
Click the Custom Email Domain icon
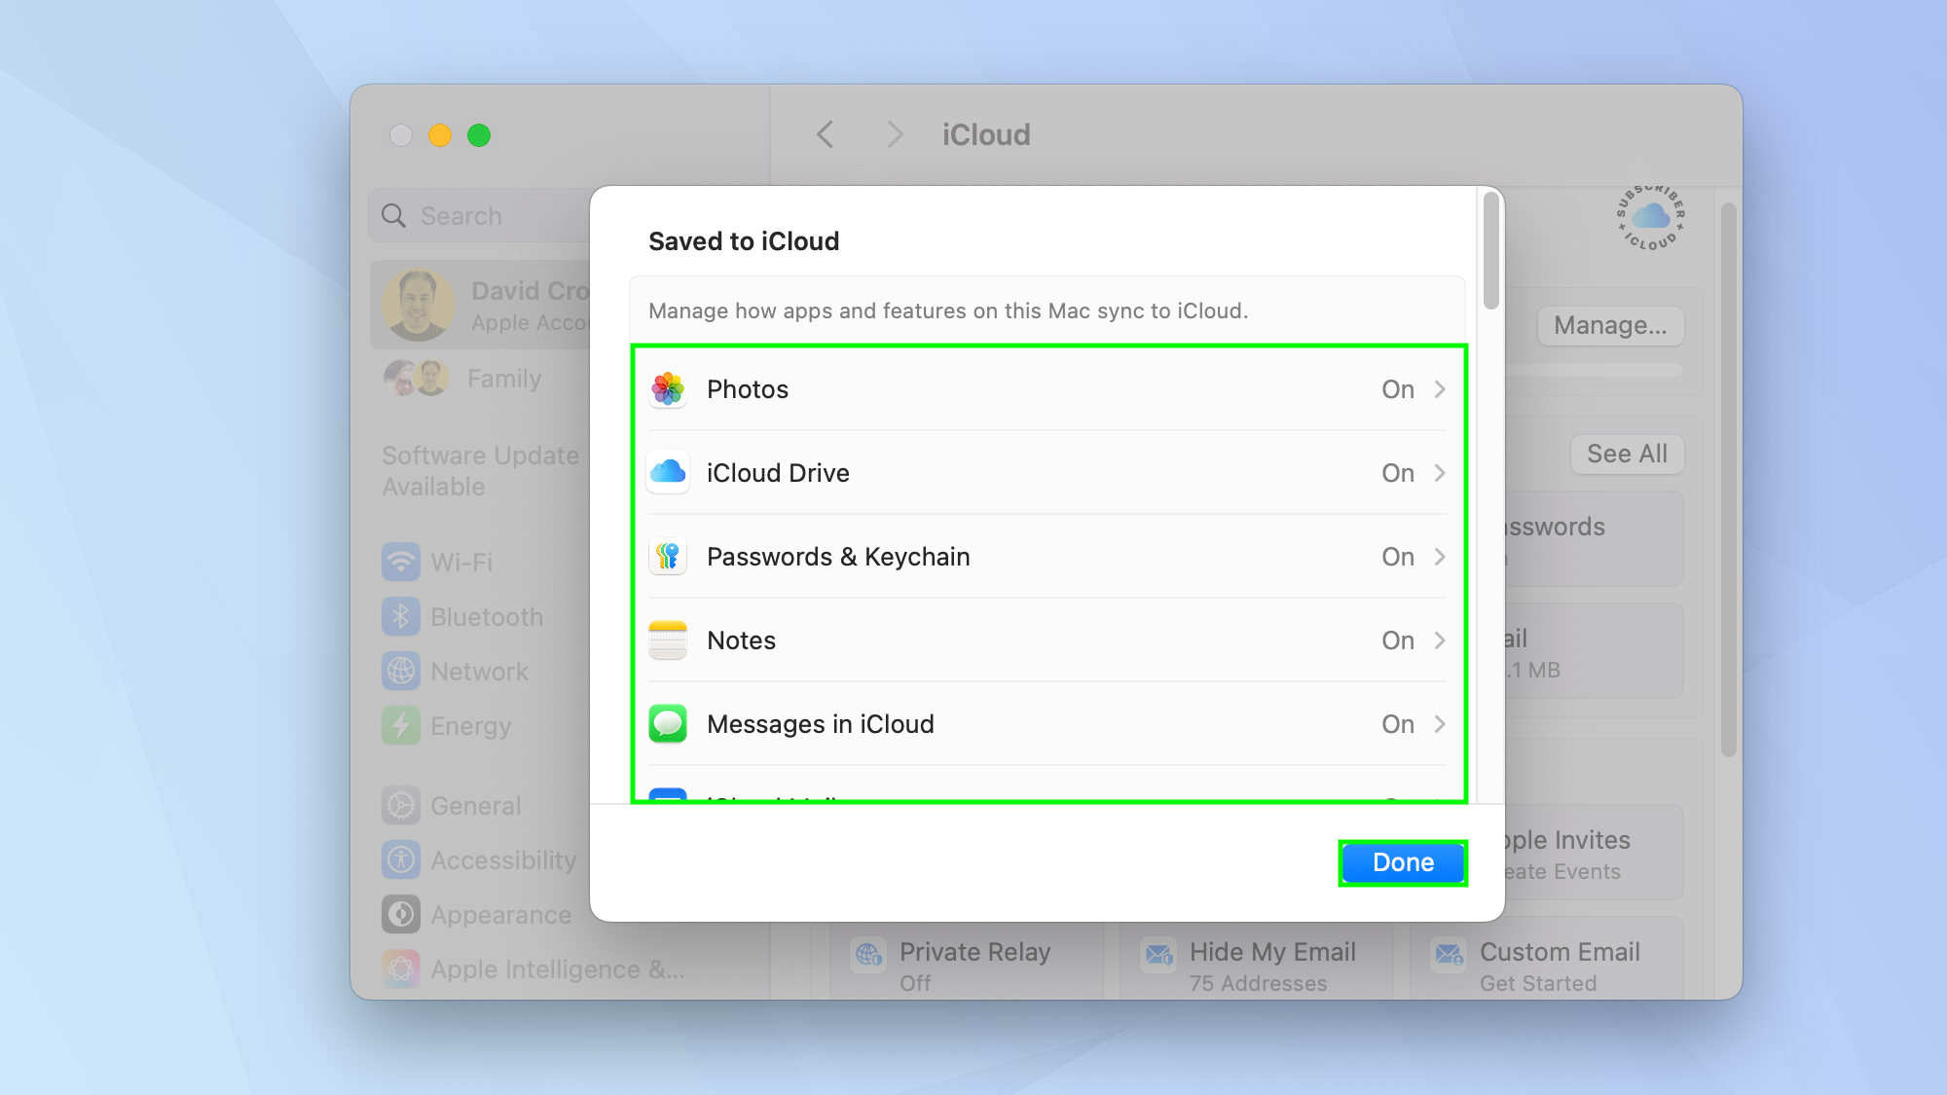(x=1450, y=955)
